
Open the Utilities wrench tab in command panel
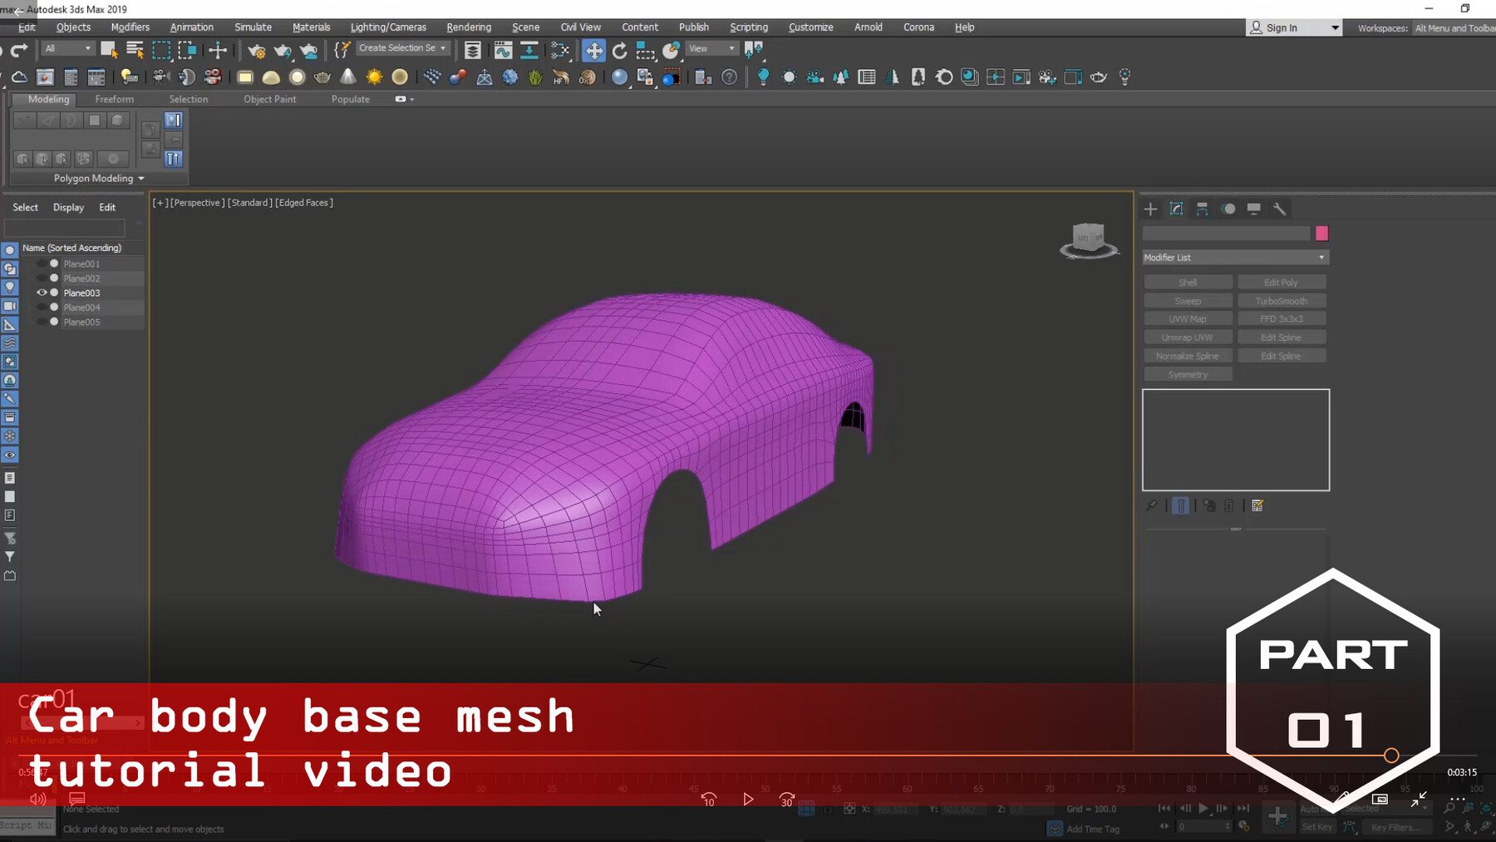[x=1280, y=209]
